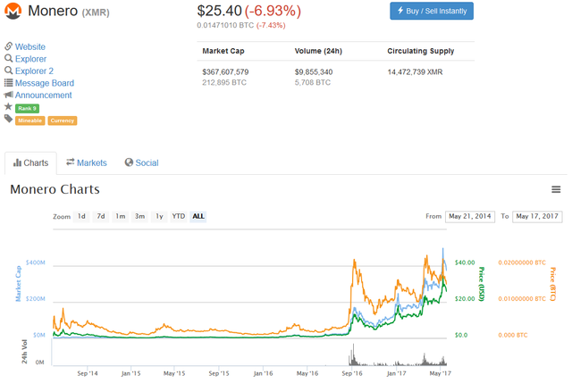This screenshot has width=572, height=383.
Task: Set chart zoom to YTD
Action: pyautogui.click(x=179, y=216)
